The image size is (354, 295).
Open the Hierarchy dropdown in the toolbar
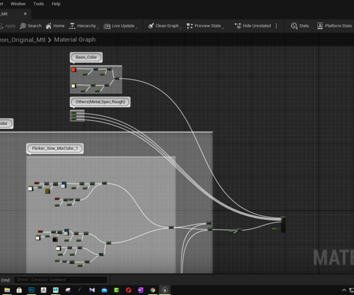coord(84,26)
